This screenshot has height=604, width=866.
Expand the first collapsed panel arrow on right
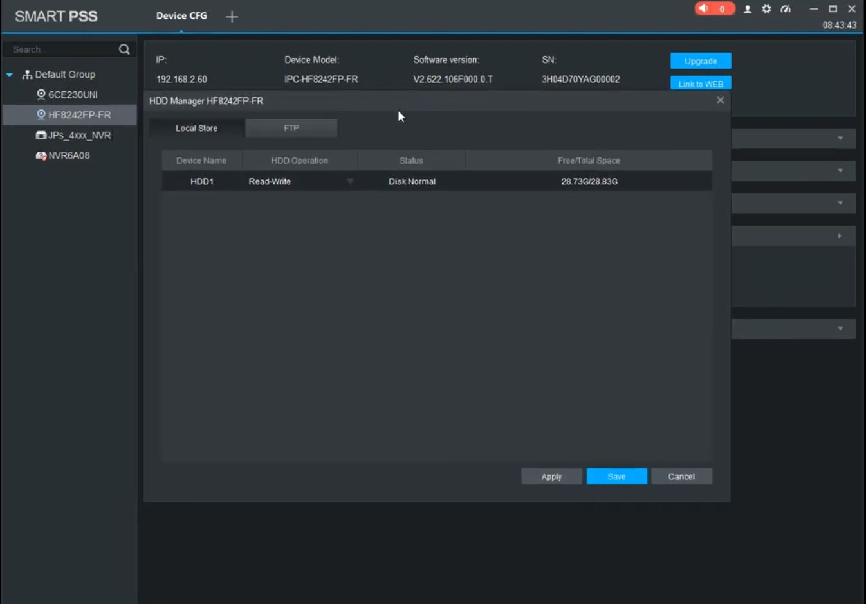[x=840, y=138]
